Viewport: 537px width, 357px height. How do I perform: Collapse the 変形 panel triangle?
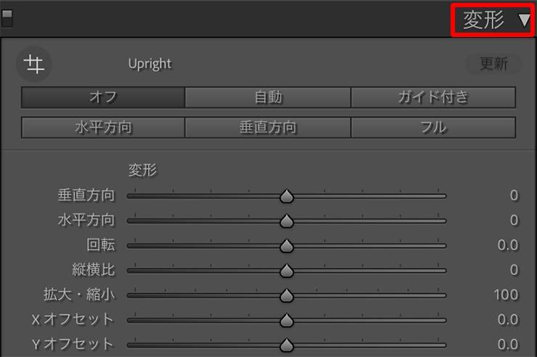coord(524,20)
